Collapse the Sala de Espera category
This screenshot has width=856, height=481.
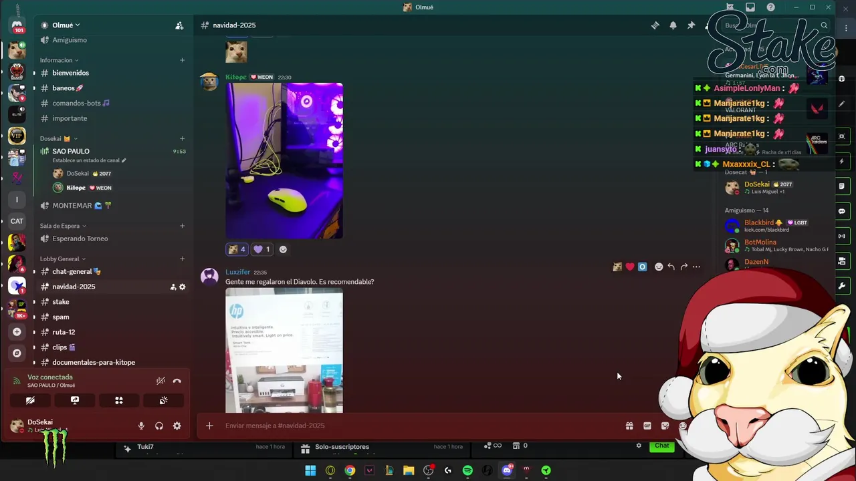(63, 226)
